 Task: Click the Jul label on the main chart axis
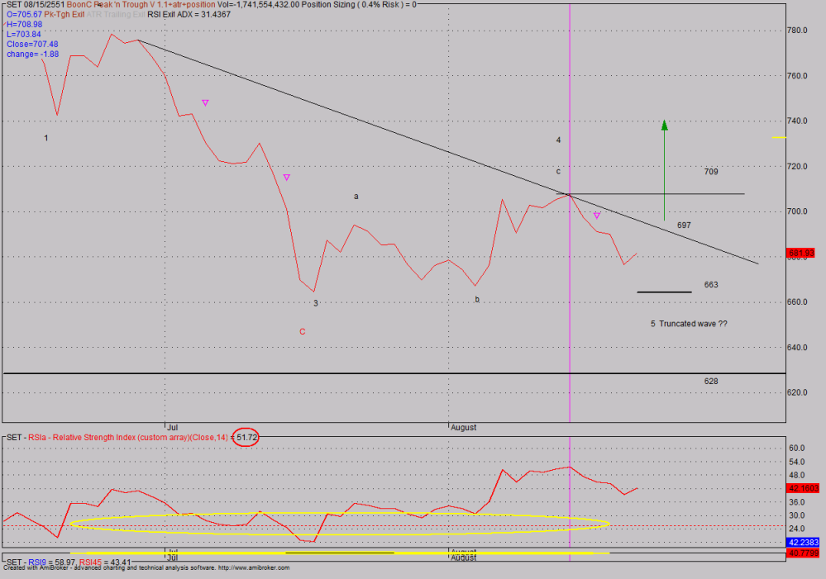(172, 427)
